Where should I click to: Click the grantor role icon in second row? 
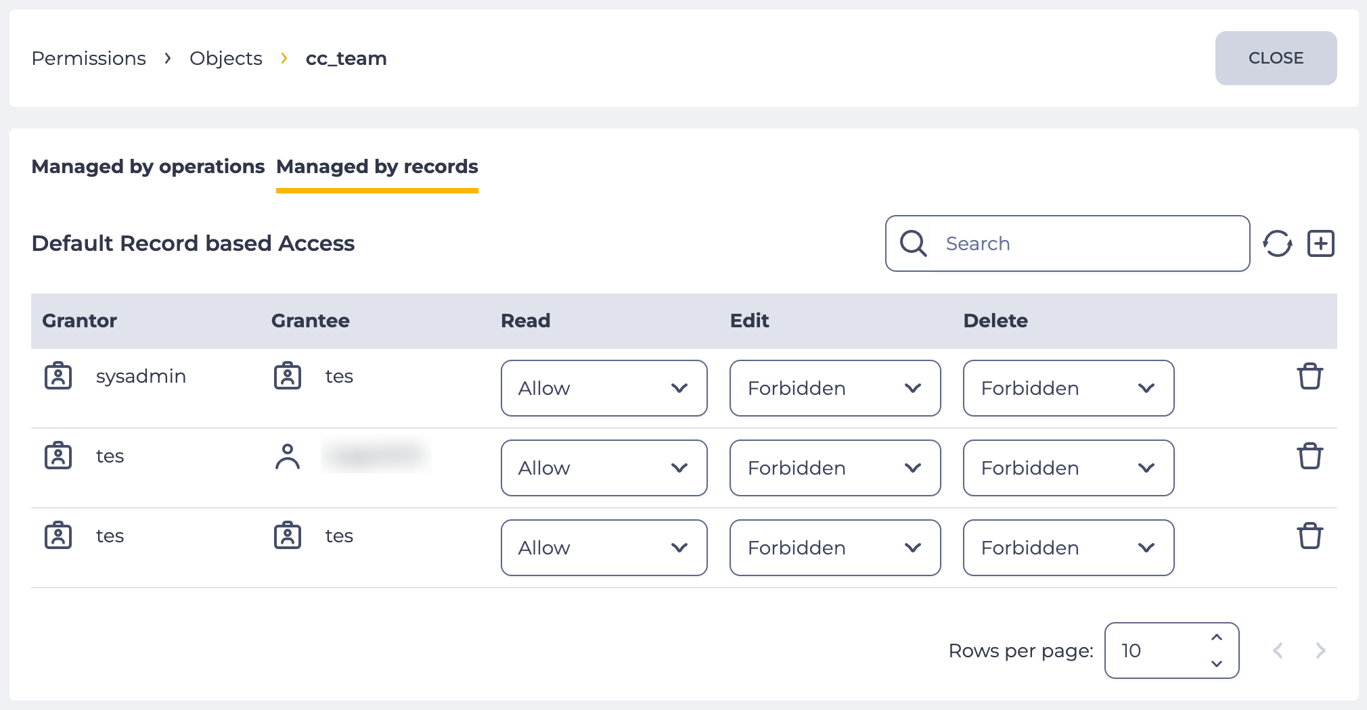tap(58, 456)
